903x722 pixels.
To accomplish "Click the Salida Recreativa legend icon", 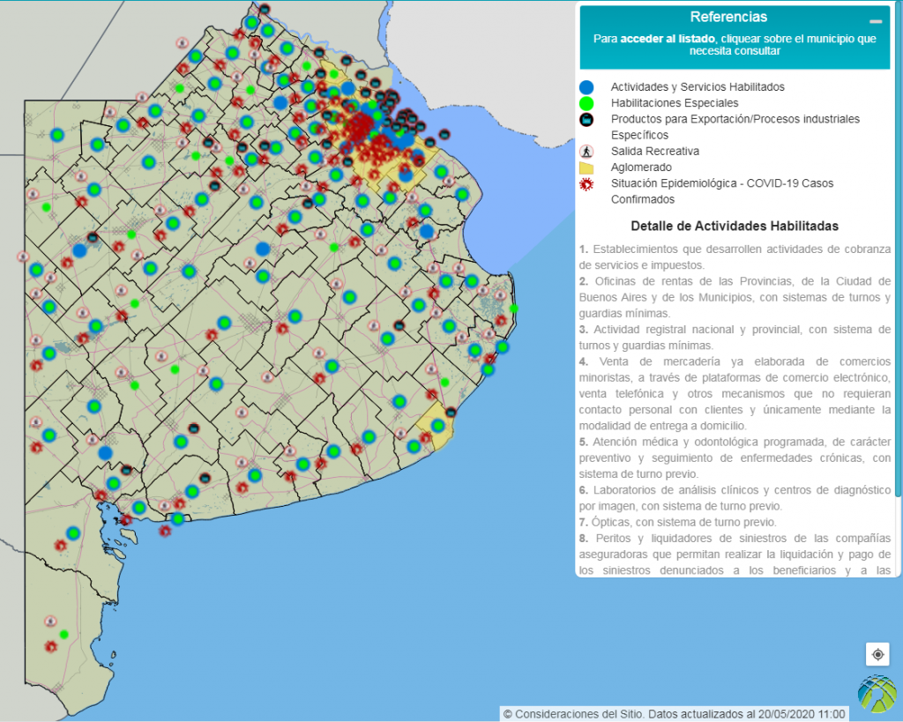I will click(586, 152).
